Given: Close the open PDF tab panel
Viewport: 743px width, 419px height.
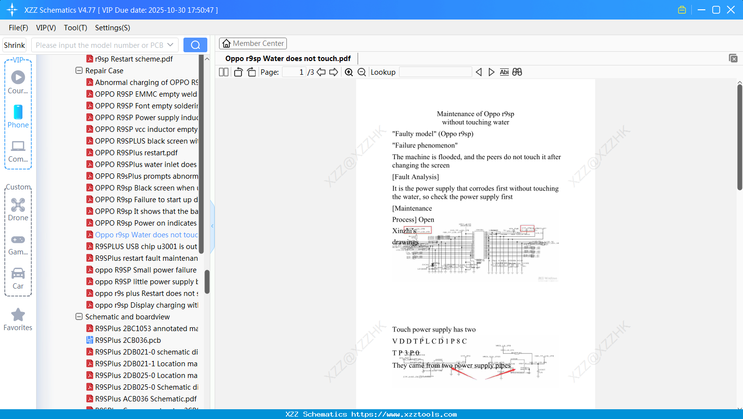Looking at the screenshot, I should (x=733, y=58).
